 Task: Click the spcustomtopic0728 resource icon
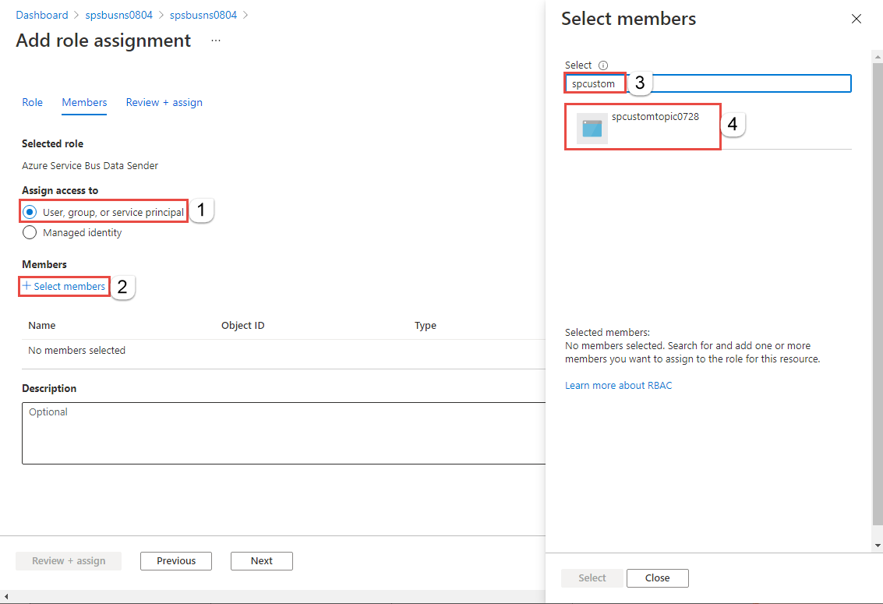pyautogui.click(x=591, y=127)
